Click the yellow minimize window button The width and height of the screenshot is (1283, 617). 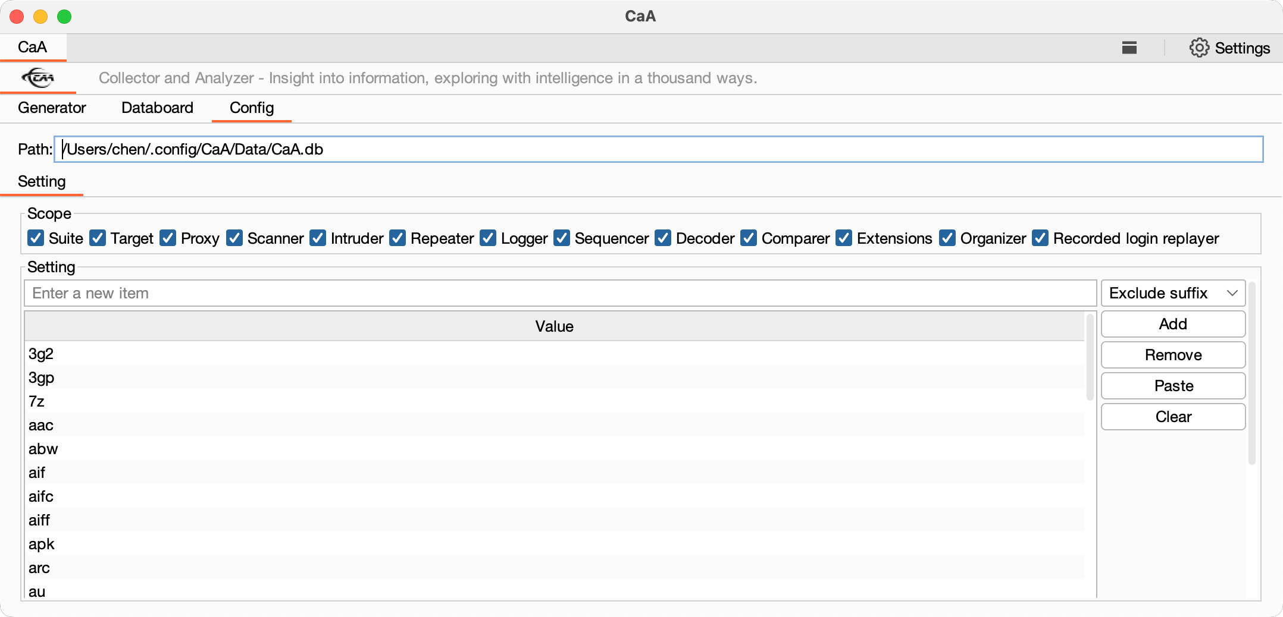(x=40, y=17)
